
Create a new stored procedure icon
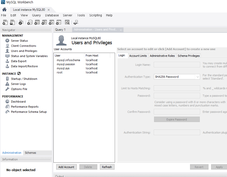[51, 22]
